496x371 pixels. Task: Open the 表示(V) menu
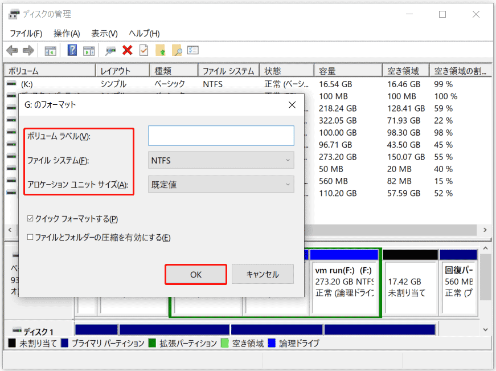click(104, 34)
